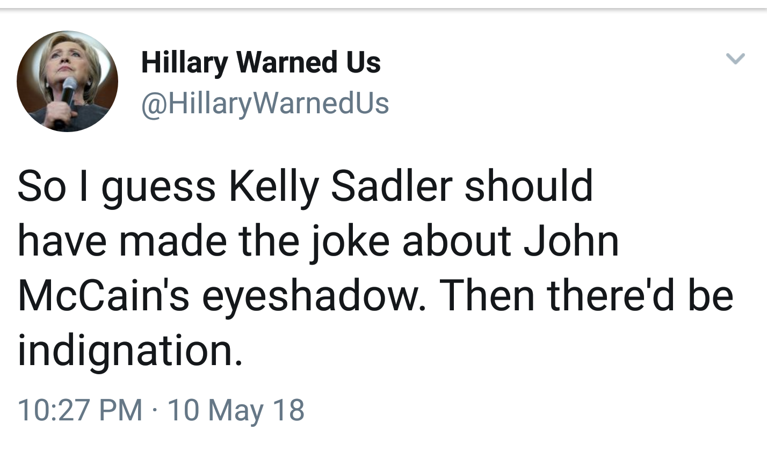Open the Hillary Warned Us display name
Viewport: 767px width, 451px height.
(x=261, y=62)
